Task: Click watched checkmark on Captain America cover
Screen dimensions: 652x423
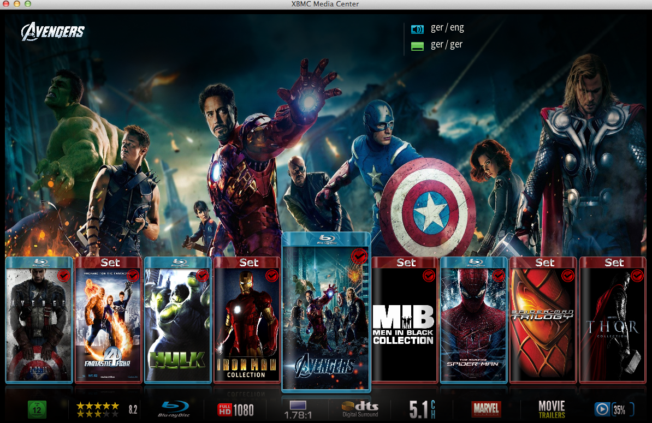Action: 64,276
